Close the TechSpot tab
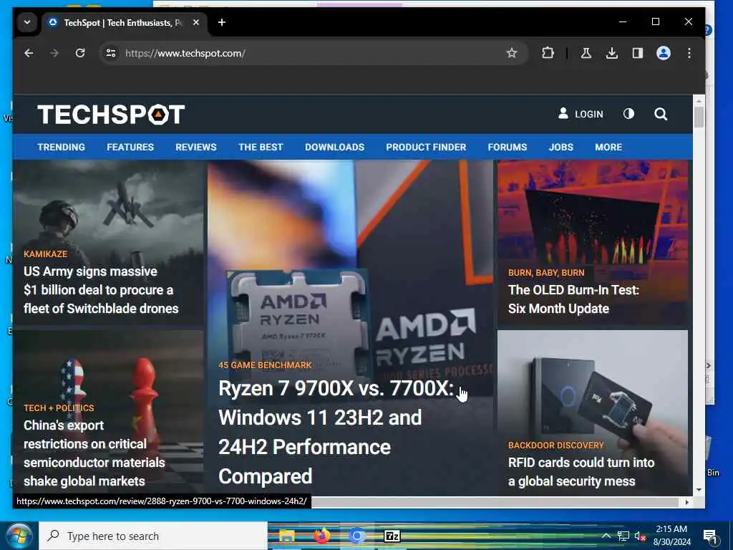This screenshot has width=733, height=550. 196,22
